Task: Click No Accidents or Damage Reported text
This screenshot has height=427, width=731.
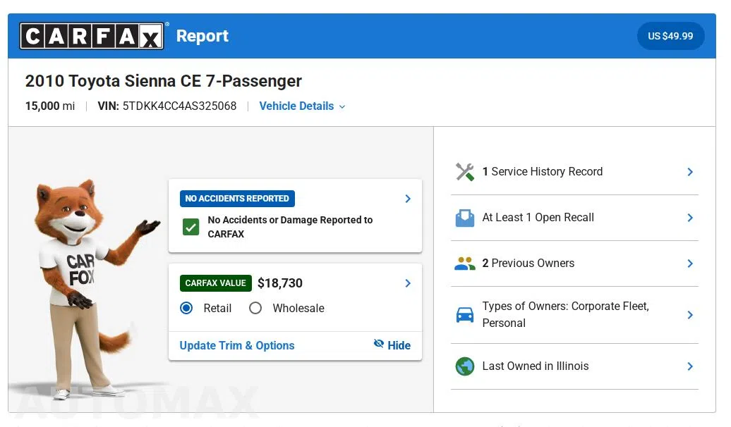Action: tap(290, 227)
